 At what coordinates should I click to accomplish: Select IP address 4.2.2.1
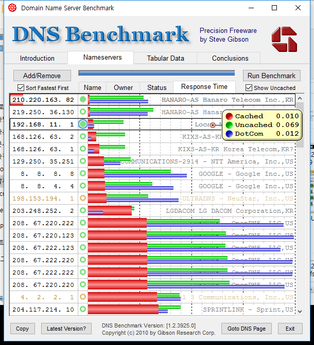pos(47,297)
